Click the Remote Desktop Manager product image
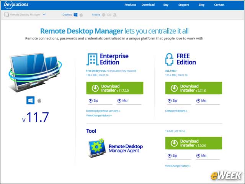Viewport: 245px width, 184px height. (x=35, y=72)
